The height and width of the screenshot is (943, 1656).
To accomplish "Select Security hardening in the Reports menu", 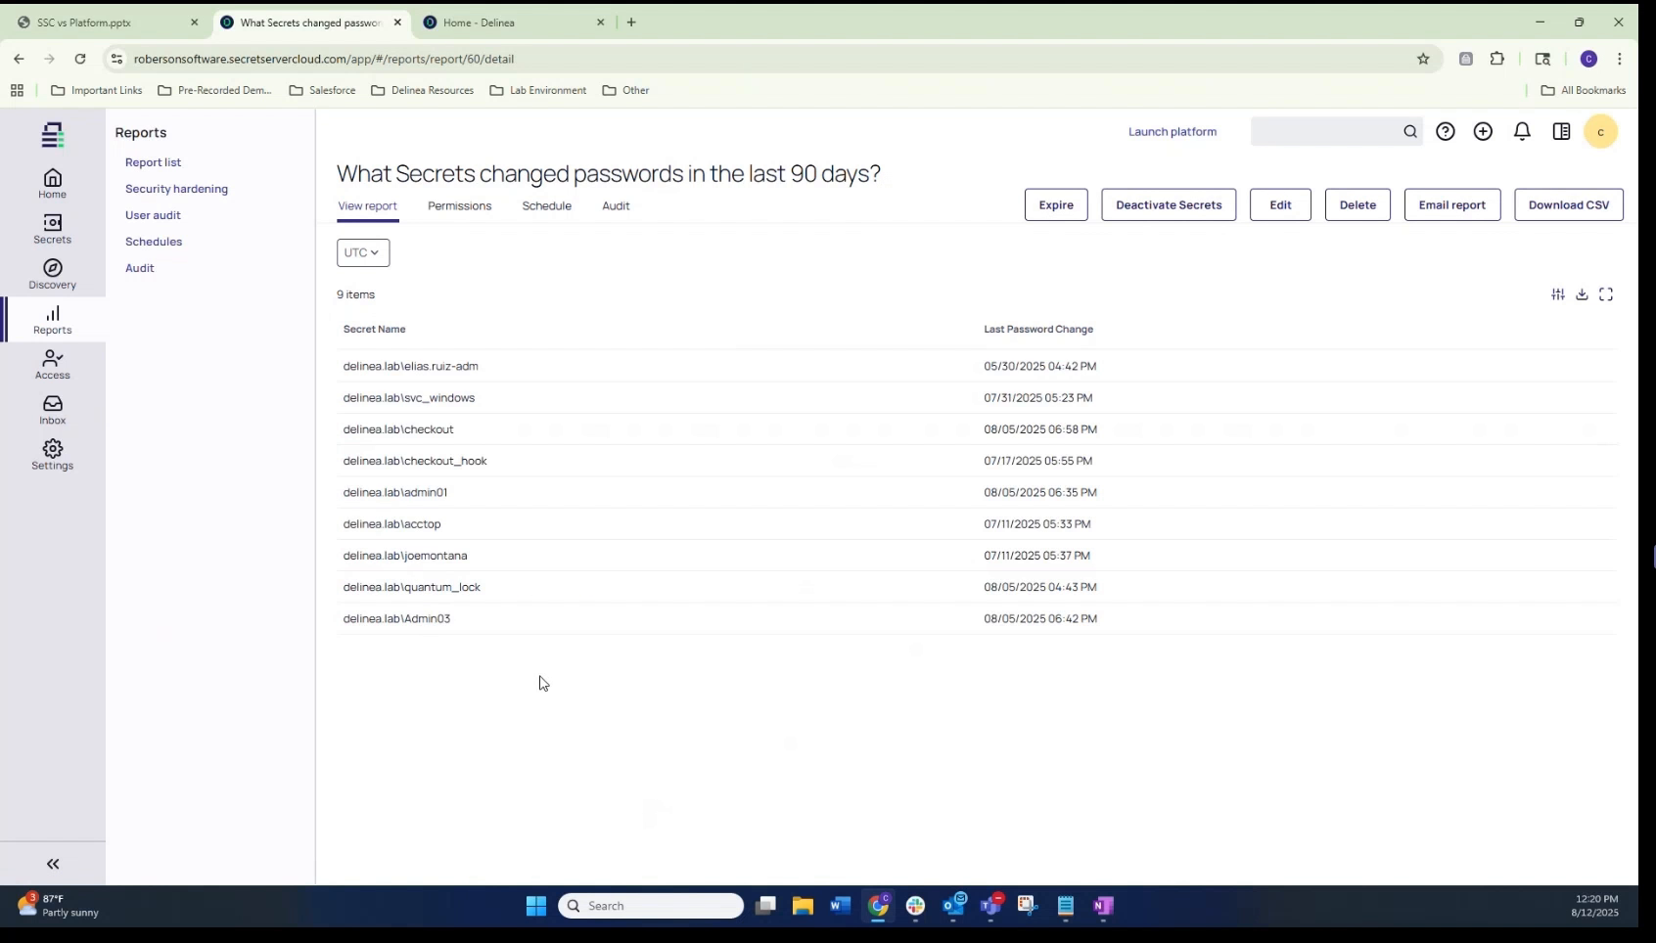I will tap(177, 189).
